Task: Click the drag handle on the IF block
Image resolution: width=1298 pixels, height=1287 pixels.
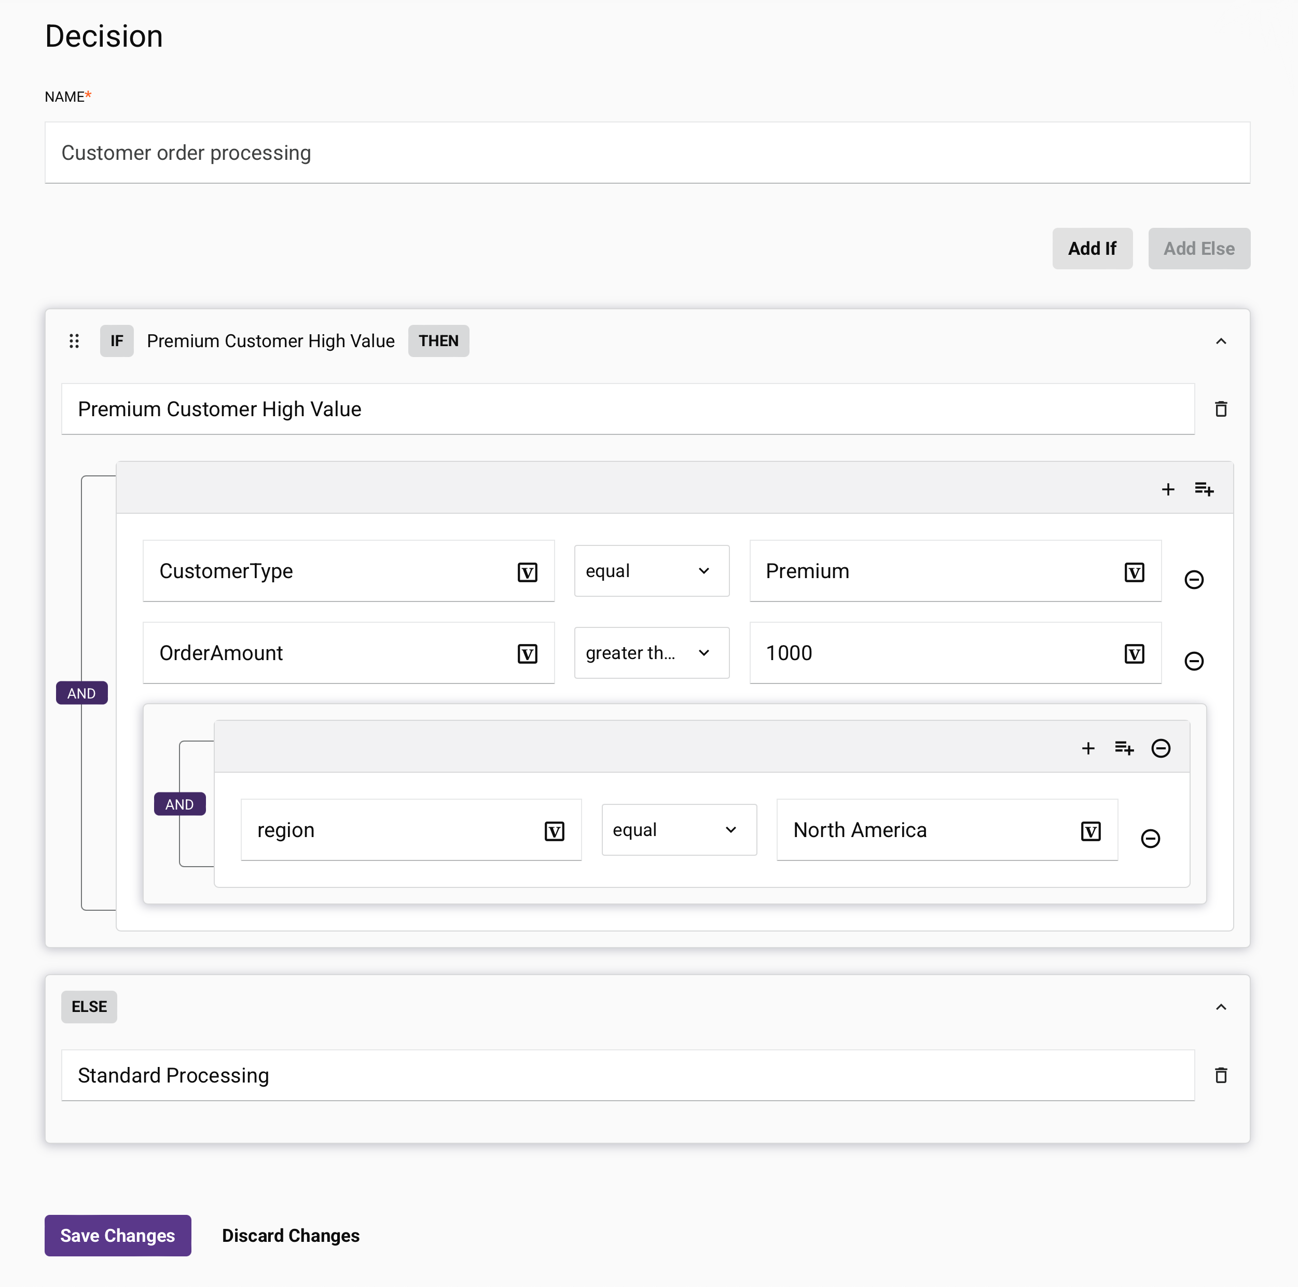Action: 74,341
